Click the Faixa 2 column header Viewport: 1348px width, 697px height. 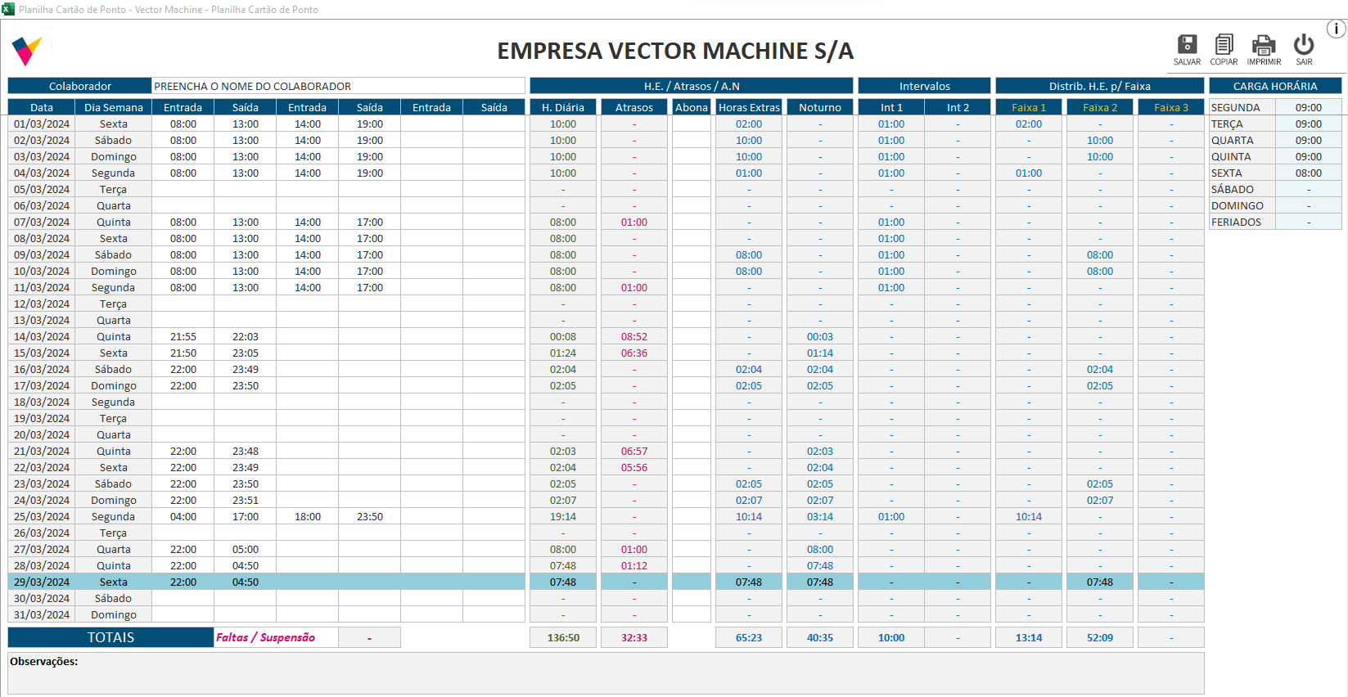tap(1100, 107)
